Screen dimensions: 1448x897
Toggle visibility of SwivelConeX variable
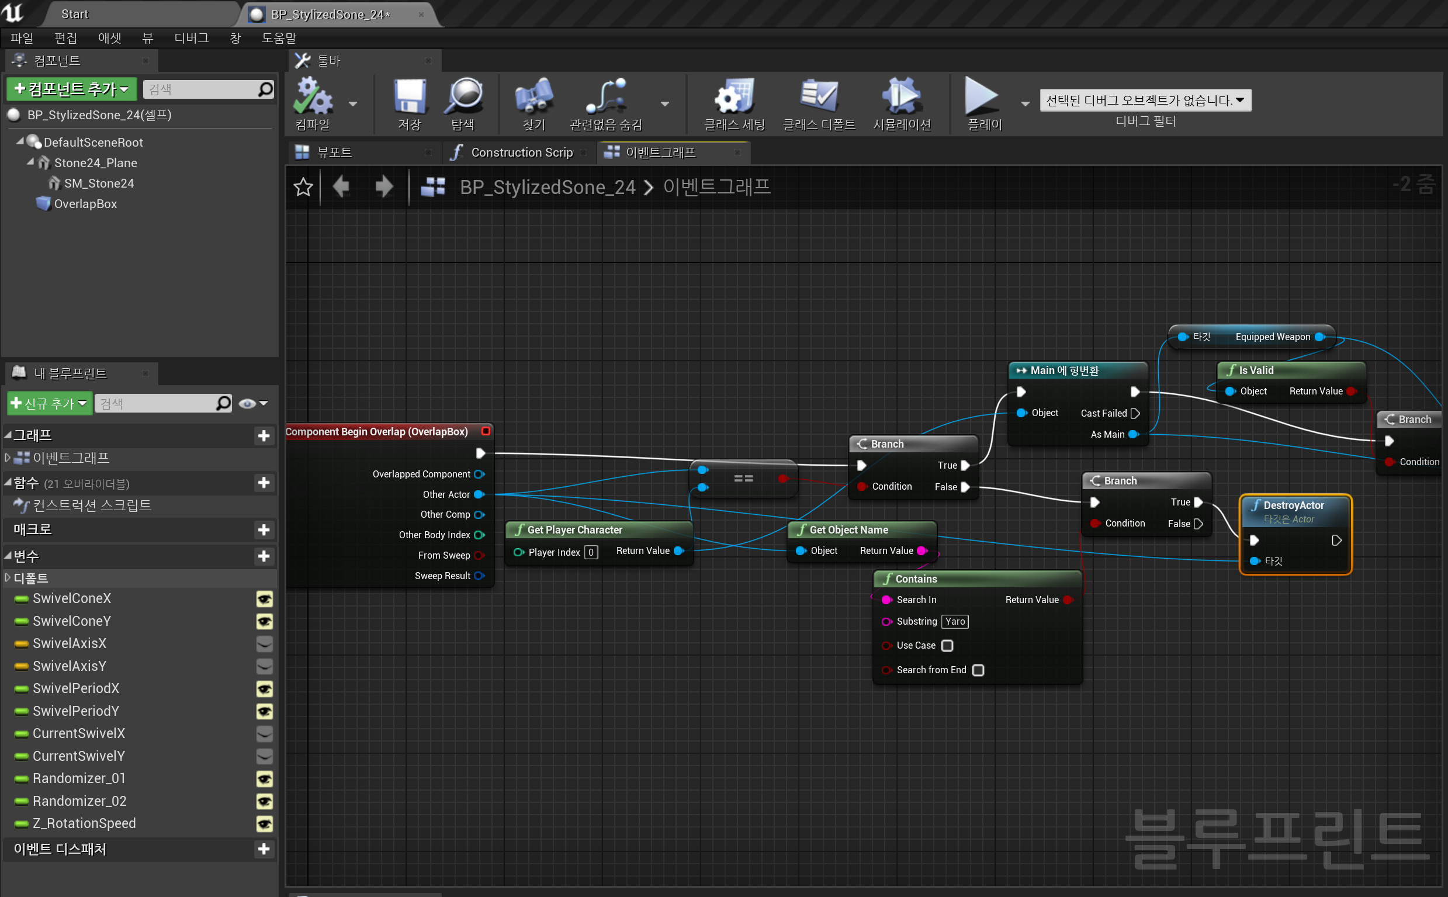pos(265,598)
